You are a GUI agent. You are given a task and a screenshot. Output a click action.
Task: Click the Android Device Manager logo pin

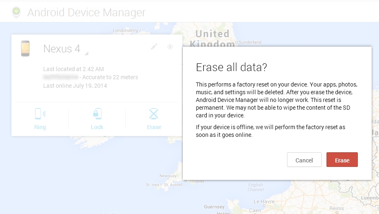16,13
